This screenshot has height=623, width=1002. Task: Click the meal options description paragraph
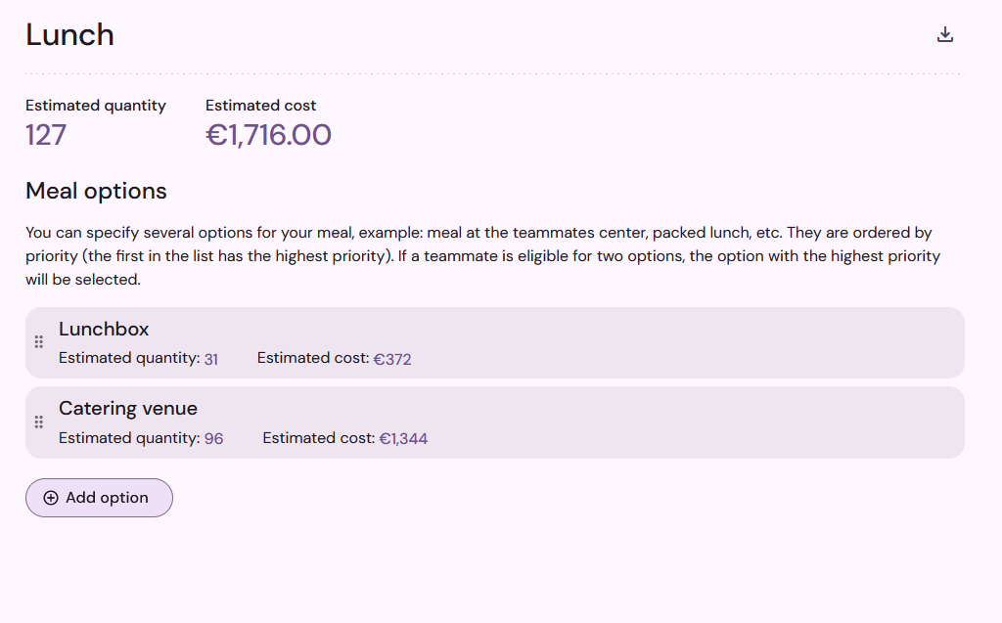tap(483, 255)
